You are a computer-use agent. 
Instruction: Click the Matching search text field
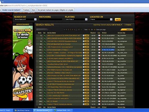pos(51,19)
